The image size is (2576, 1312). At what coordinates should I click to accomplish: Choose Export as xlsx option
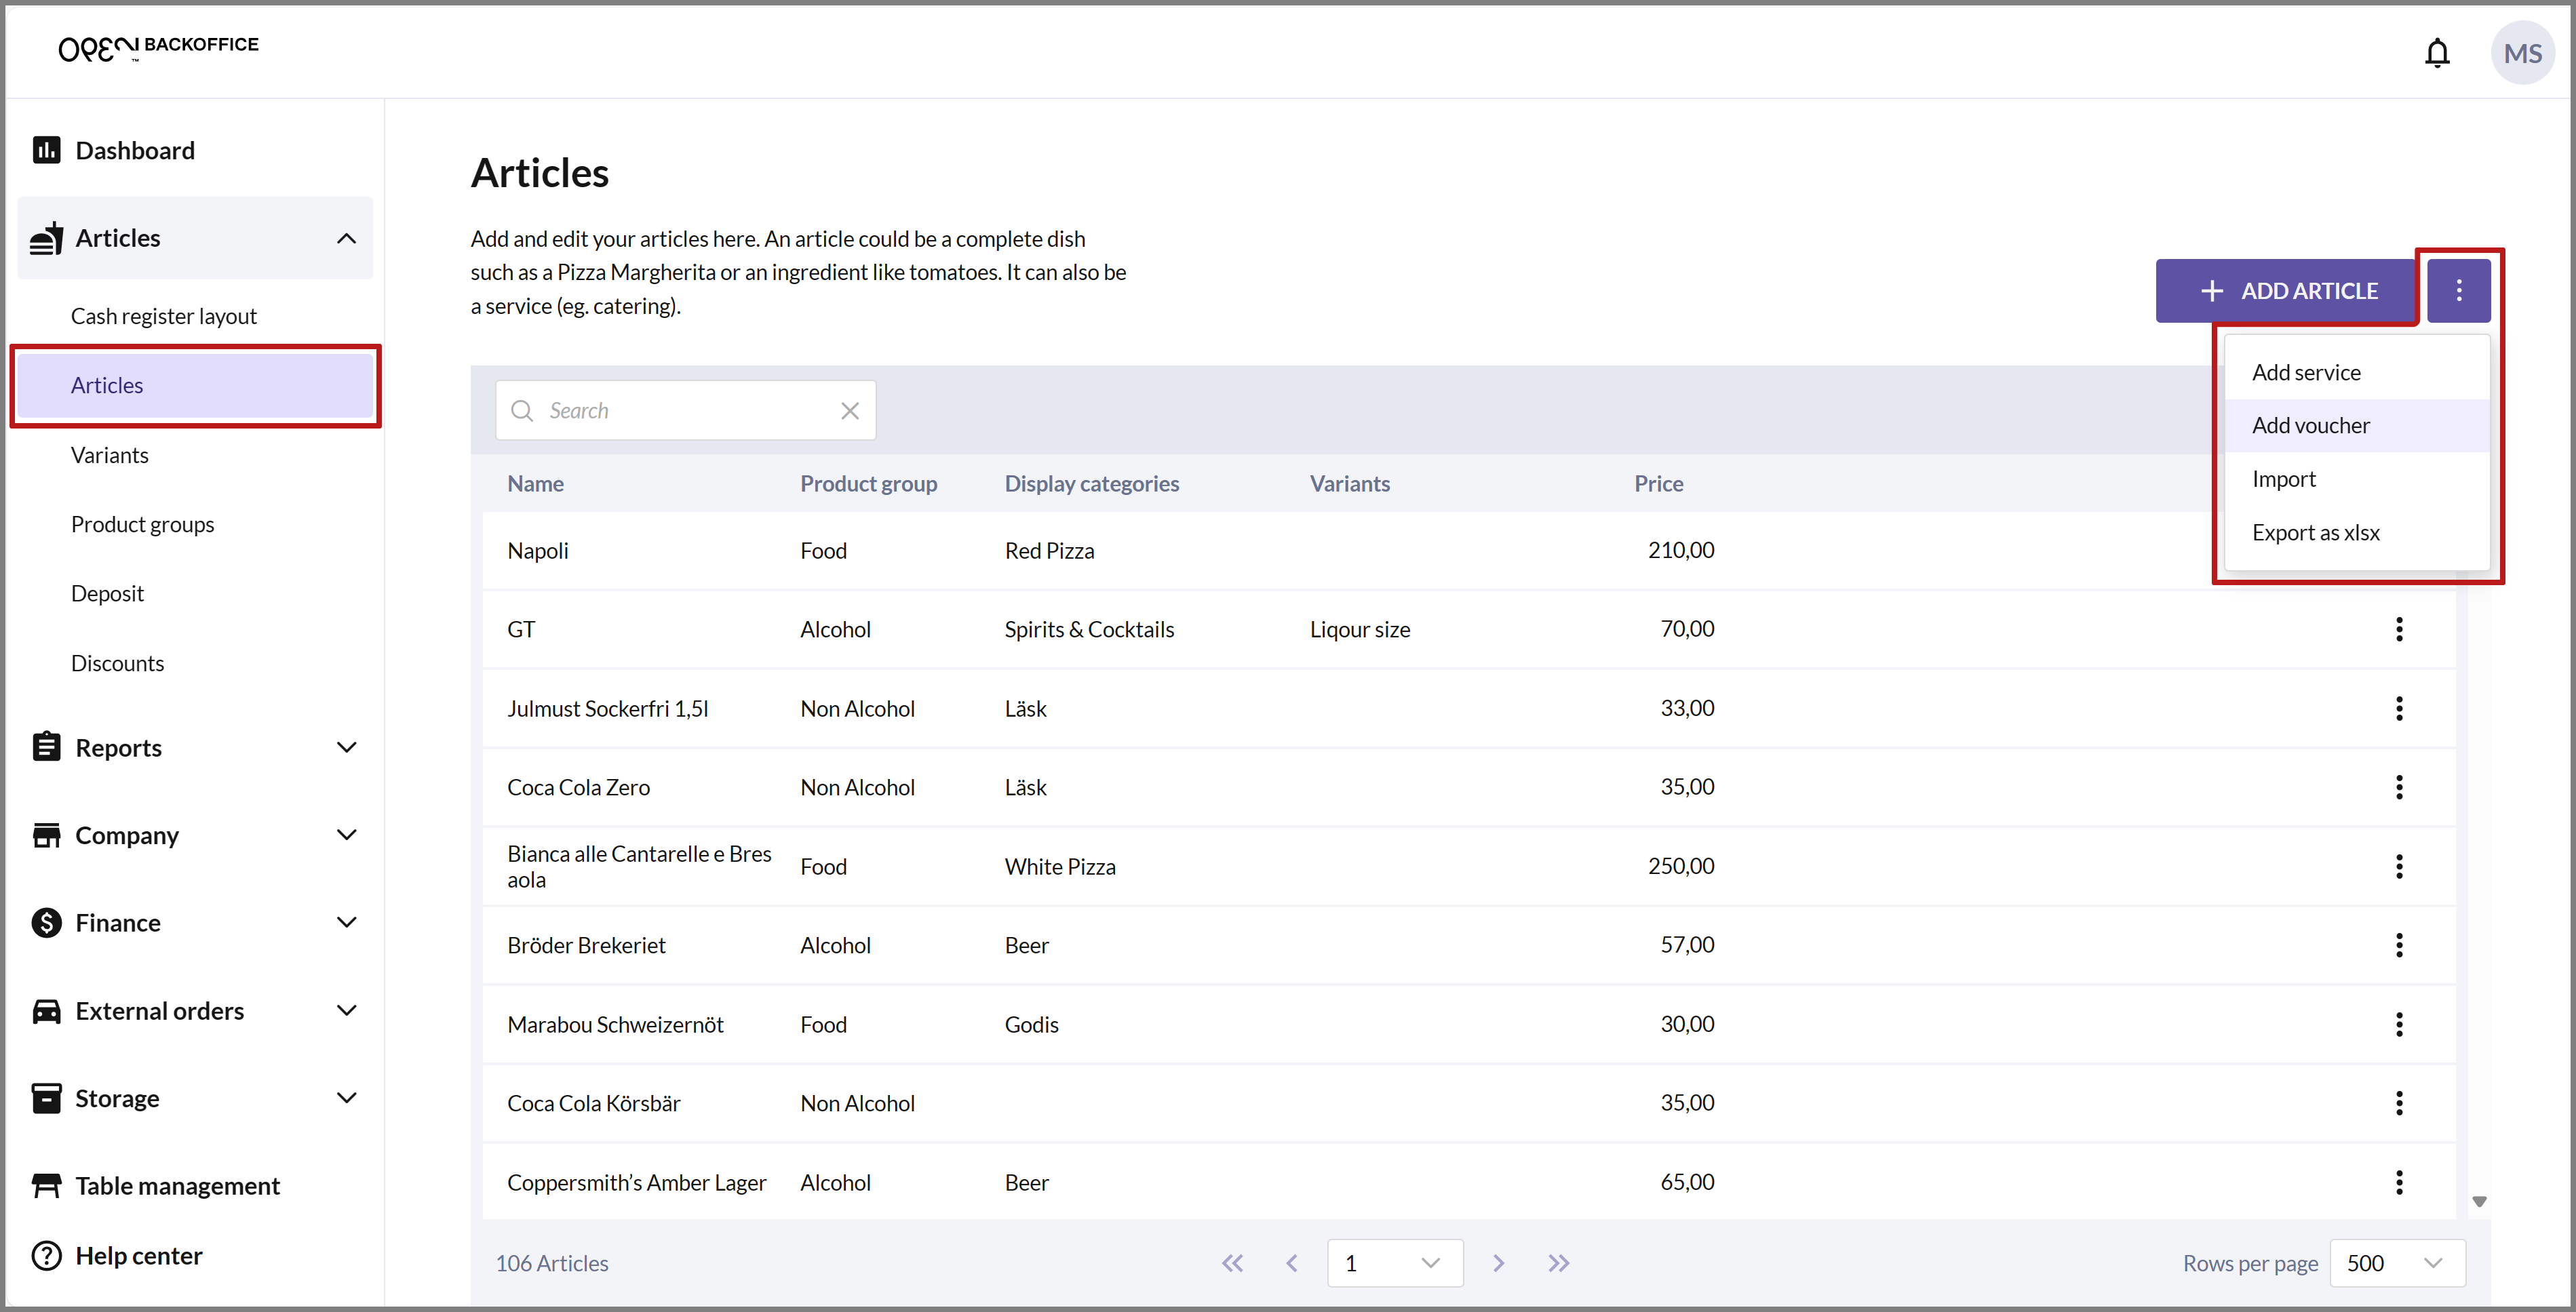click(x=2315, y=533)
